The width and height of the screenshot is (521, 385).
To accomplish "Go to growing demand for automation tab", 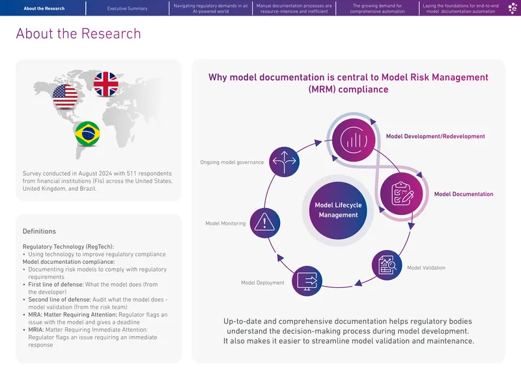I will [x=377, y=8].
